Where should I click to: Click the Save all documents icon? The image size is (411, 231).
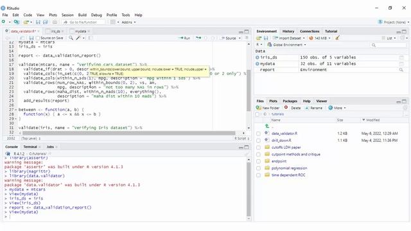[46, 22]
